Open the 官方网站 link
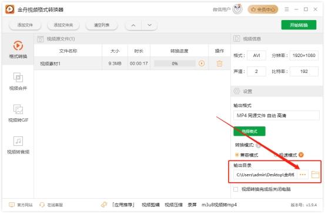Screen dimensions: 325x214 point(21,205)
